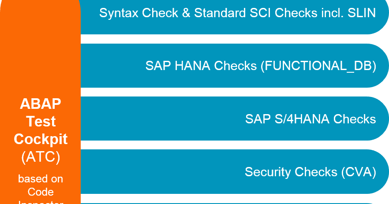
Task: Click the ampersand in the top bar
Action: point(186,13)
